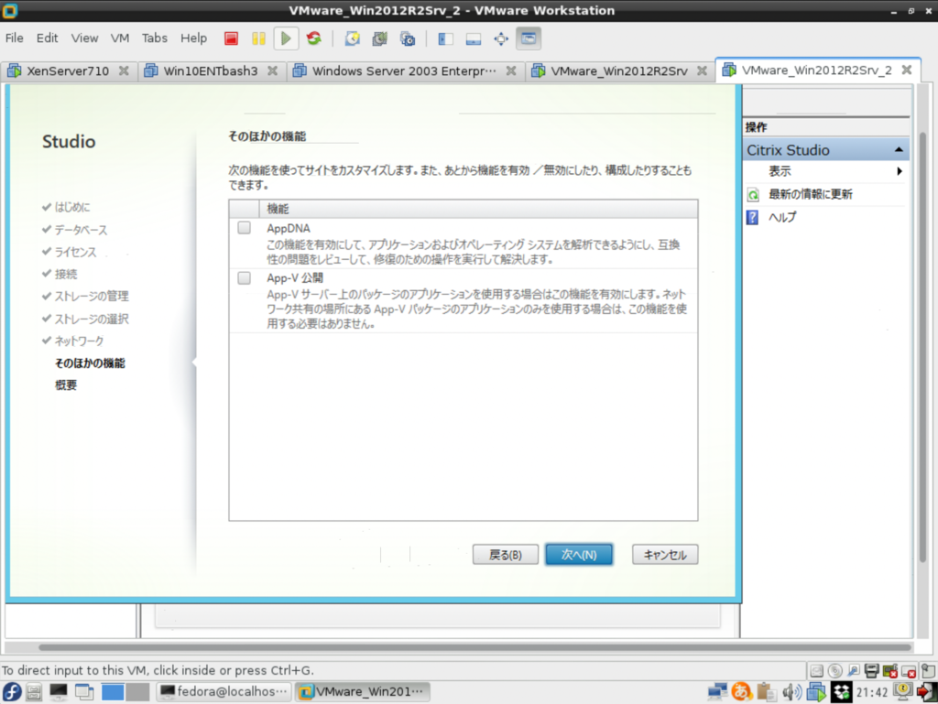Click the horizontal scrollbar of the VM view
The width and height of the screenshot is (938, 704).
tap(475, 647)
